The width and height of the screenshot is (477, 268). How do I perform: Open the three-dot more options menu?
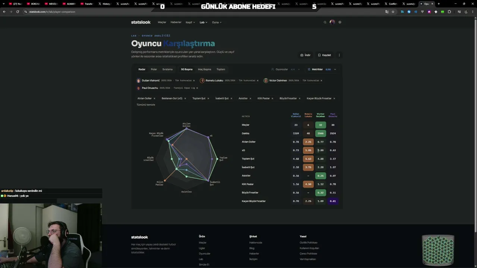[339, 55]
